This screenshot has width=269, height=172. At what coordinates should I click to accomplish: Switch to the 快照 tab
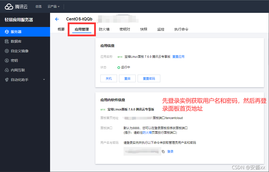click(x=144, y=29)
